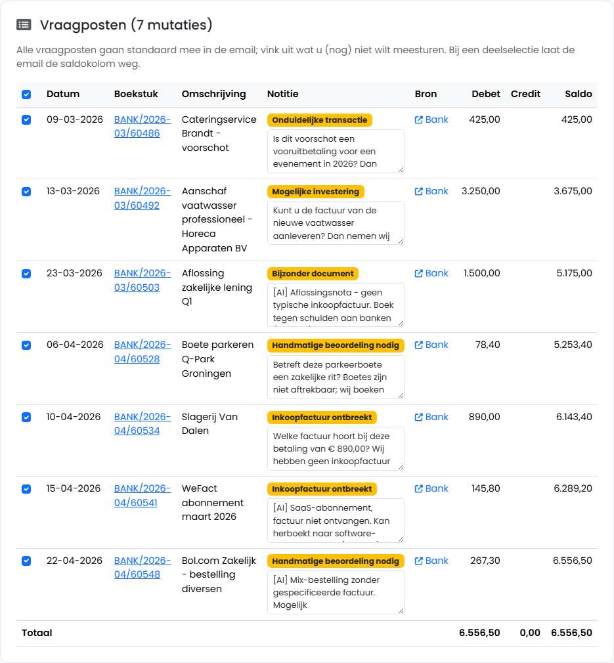
Task: Click the Datum column header
Action: point(63,94)
